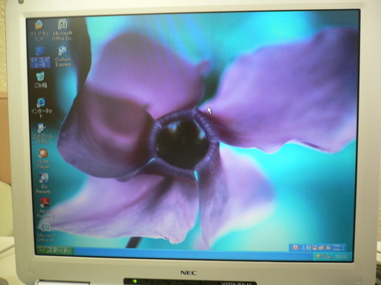The height and width of the screenshot is (285, 381).
Task: Click the red IME language bar icon
Action: [295, 247]
